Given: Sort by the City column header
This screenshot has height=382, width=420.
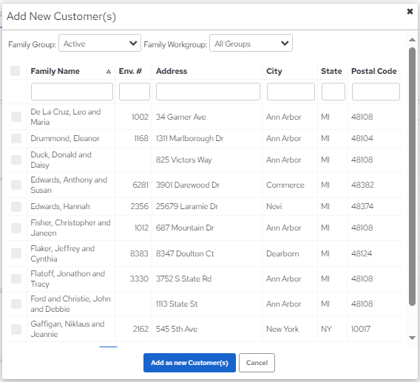Looking at the screenshot, I should pos(274,71).
